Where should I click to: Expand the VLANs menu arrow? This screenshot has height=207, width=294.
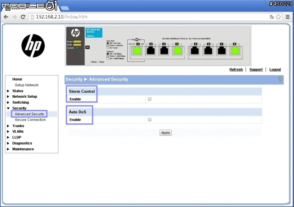click(8, 132)
